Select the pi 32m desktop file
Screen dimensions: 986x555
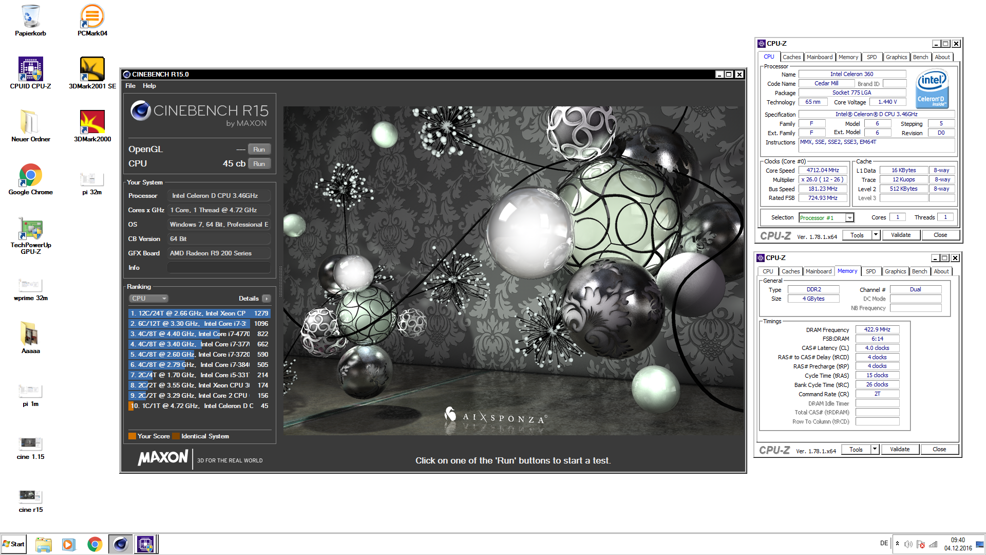[x=92, y=183]
